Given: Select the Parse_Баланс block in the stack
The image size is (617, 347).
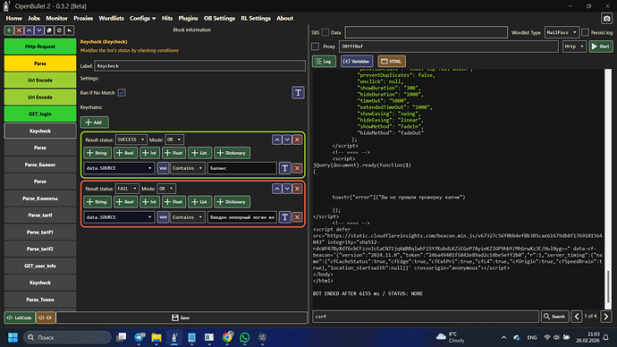Looking at the screenshot, I should click(x=40, y=165).
